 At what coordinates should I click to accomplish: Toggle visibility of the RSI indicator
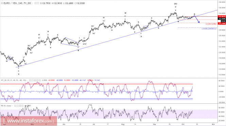point(15,106)
